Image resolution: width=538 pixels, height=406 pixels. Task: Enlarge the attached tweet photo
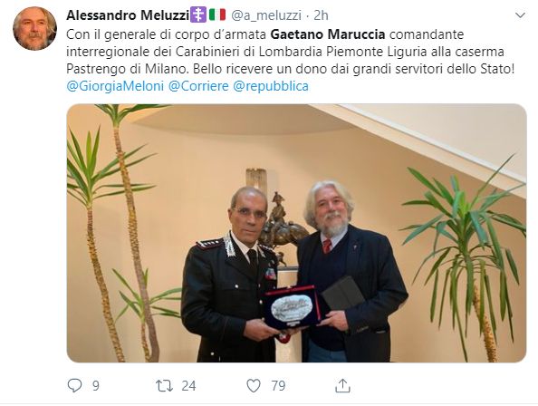pyautogui.click(x=296, y=233)
